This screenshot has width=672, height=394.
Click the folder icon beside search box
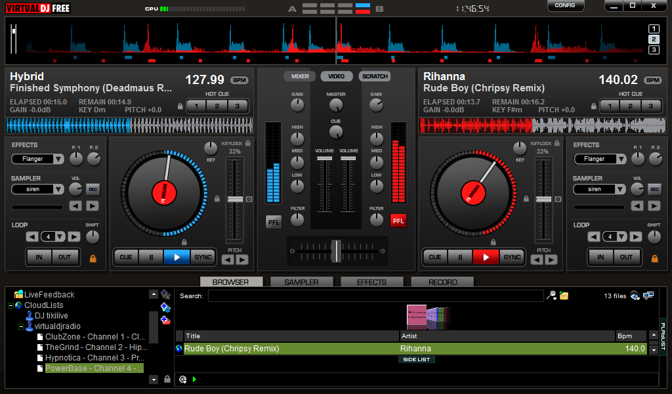pyautogui.click(x=564, y=295)
